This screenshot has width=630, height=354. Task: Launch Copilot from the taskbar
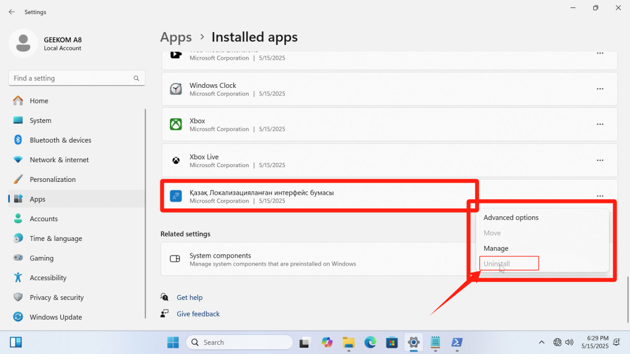pos(327,342)
